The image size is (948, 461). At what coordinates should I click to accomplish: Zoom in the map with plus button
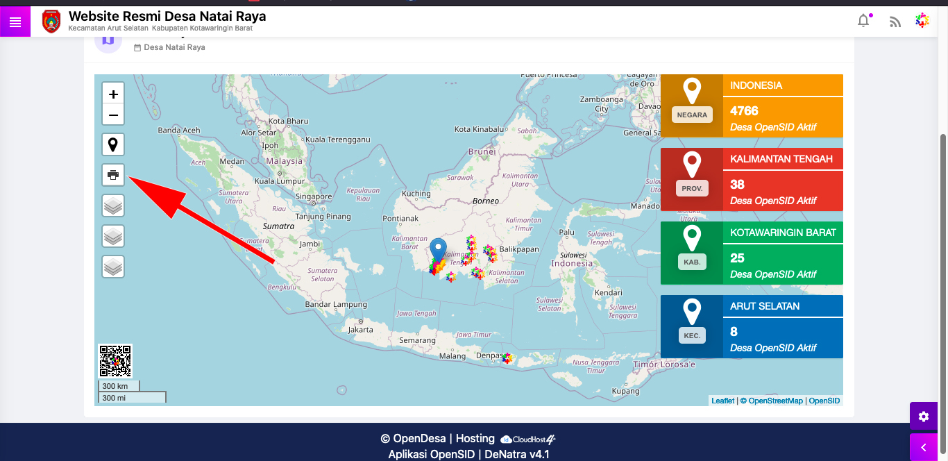[x=113, y=94]
